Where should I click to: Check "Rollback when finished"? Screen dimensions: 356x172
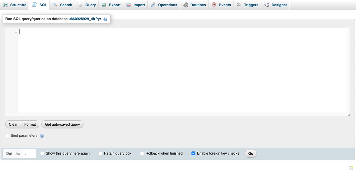[x=142, y=153]
